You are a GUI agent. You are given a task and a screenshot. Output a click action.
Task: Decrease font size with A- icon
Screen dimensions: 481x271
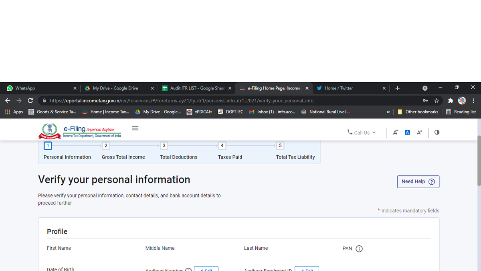pos(396,132)
